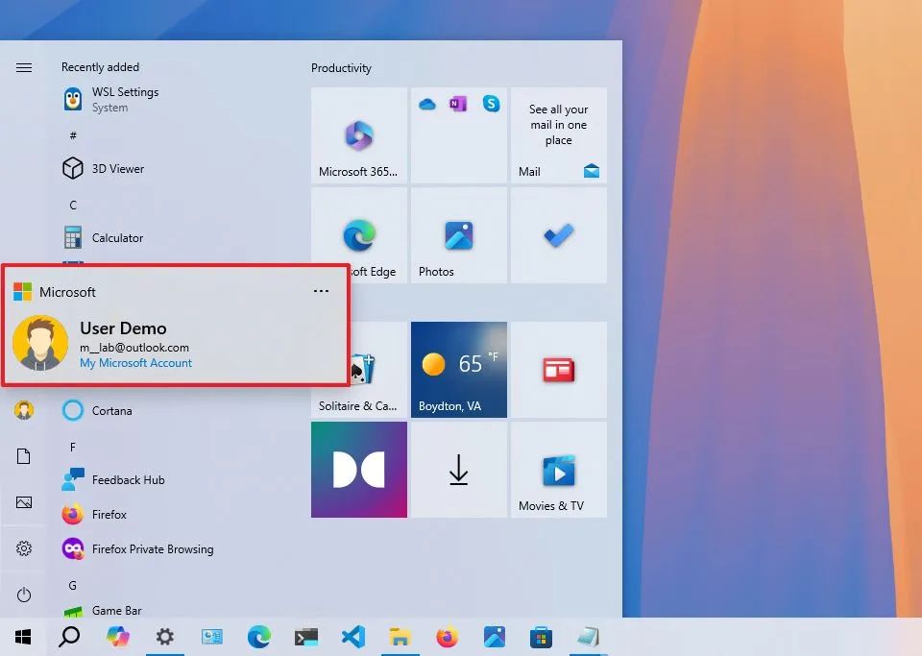Open the Dolby Access tile

(x=358, y=470)
